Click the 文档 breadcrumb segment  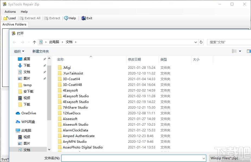click(x=69, y=42)
